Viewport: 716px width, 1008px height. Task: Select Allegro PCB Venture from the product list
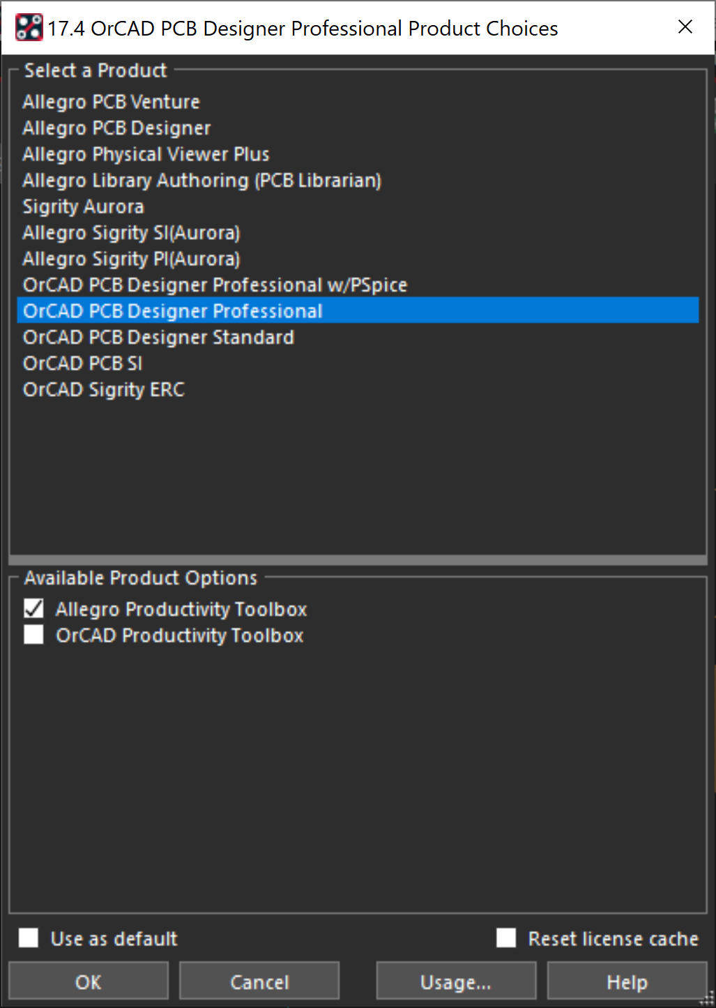coord(111,101)
